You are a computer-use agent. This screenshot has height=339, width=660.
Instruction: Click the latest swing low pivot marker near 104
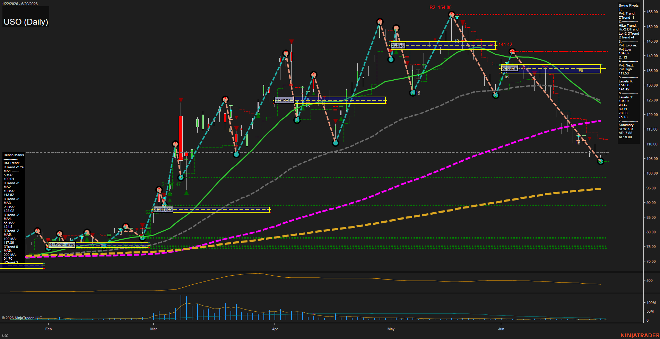pyautogui.click(x=601, y=161)
